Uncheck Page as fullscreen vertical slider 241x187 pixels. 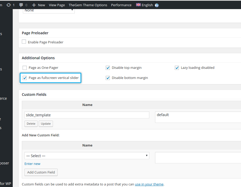pyautogui.click(x=25, y=78)
